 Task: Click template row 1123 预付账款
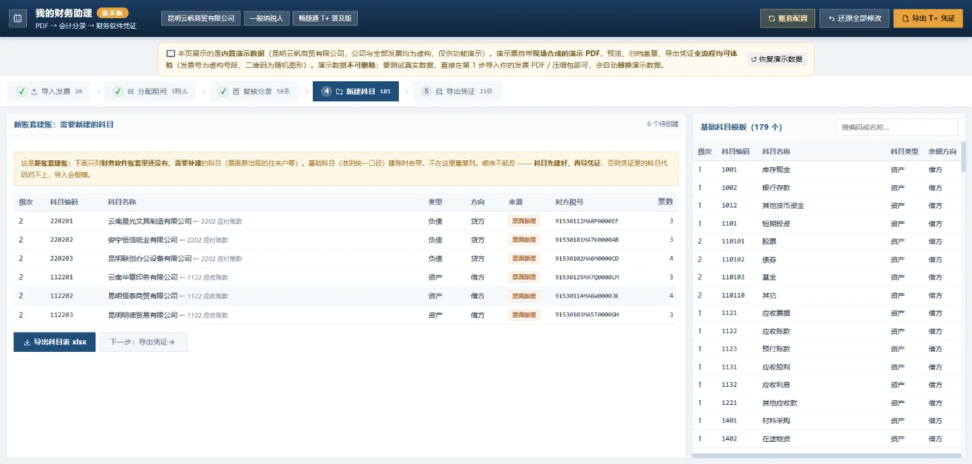pos(827,349)
